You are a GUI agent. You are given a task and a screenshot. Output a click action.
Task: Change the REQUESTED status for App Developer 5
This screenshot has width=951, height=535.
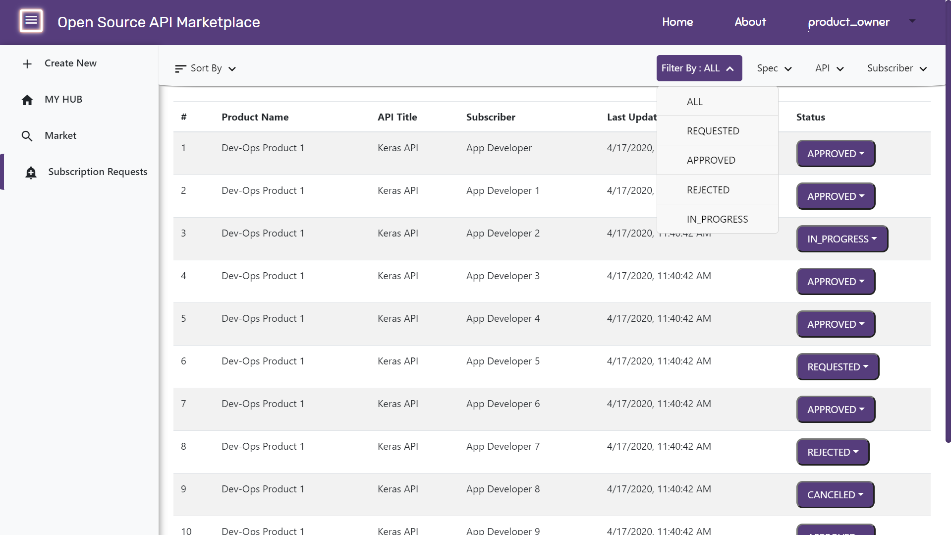837,367
